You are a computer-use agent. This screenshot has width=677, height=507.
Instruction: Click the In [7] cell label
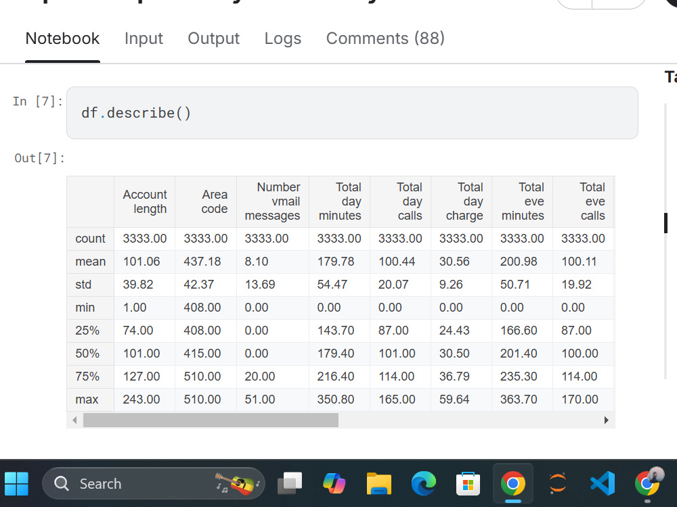38,101
